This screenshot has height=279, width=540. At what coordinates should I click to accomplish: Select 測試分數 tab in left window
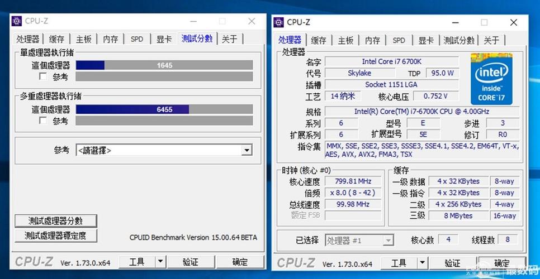coord(197,38)
